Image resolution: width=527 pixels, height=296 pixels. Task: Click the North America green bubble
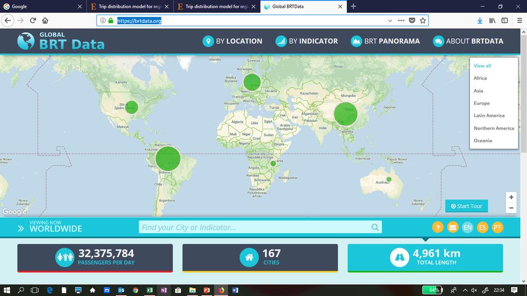coord(132,107)
